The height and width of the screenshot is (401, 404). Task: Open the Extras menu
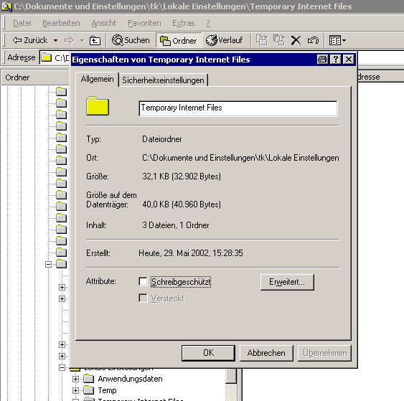point(184,23)
